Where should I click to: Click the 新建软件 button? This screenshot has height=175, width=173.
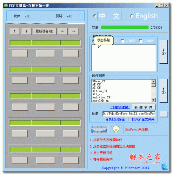pos(144,107)
